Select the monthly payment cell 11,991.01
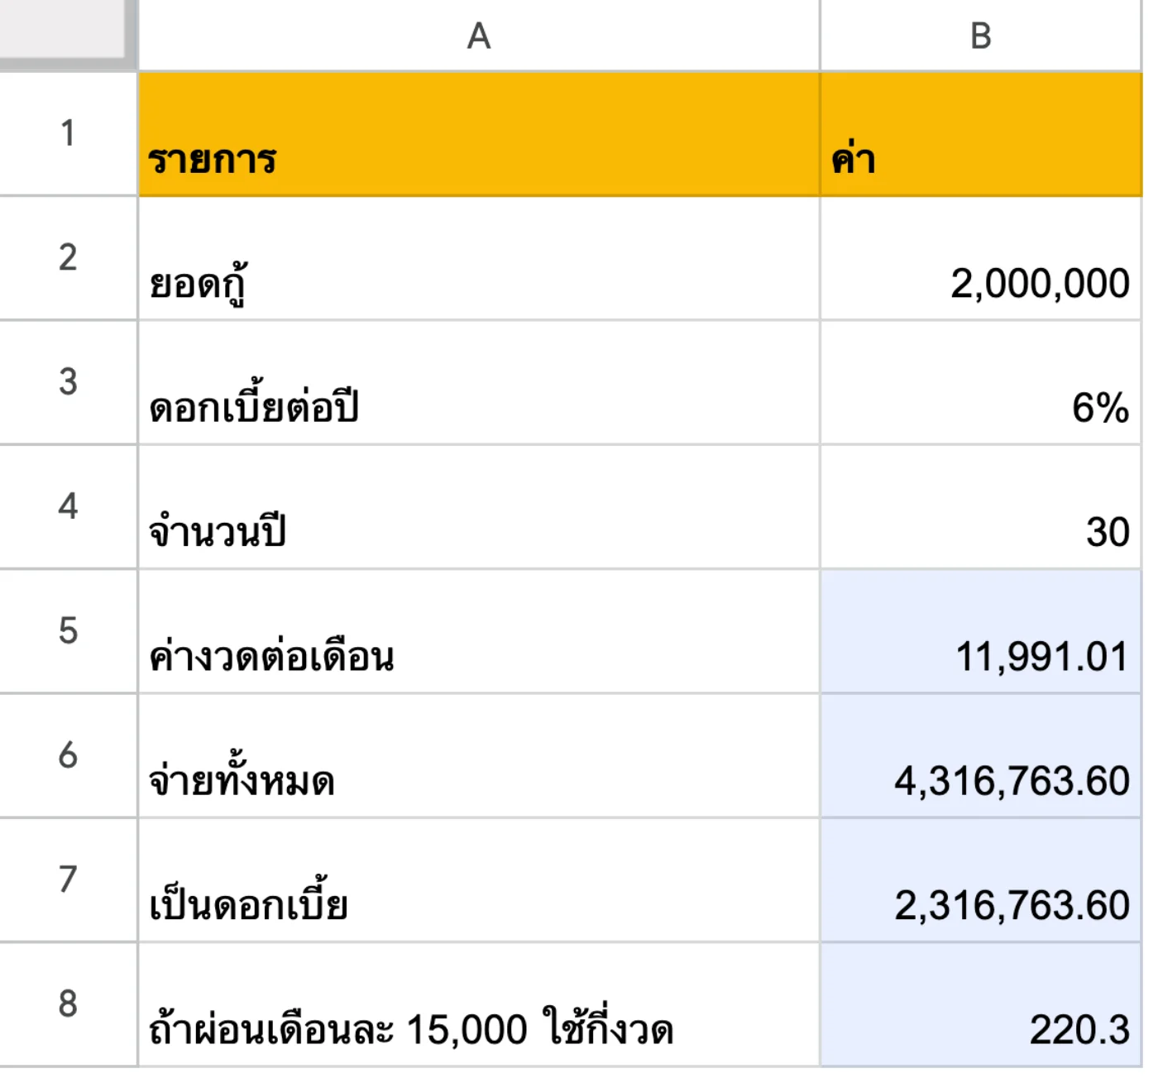The height and width of the screenshot is (1083, 1158). [981, 631]
